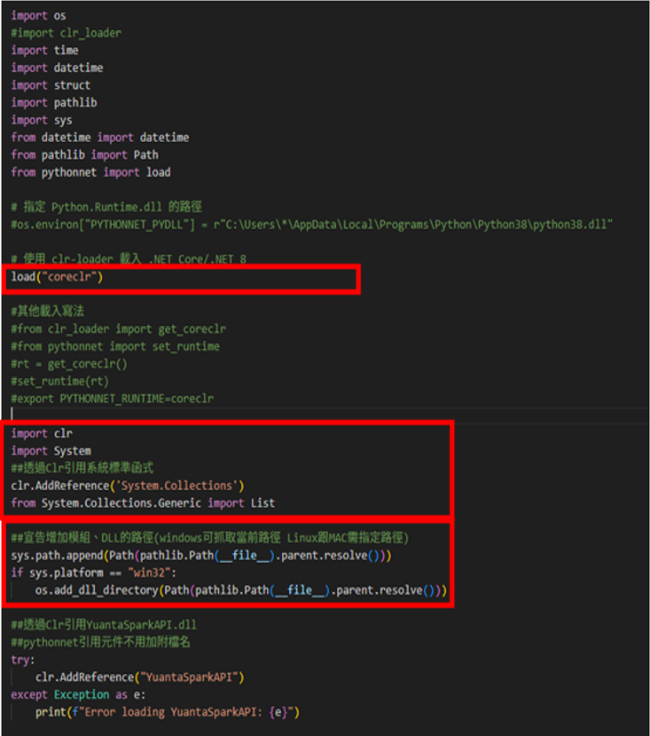Click the 'import System' line
This screenshot has width=650, height=736.
[51, 451]
